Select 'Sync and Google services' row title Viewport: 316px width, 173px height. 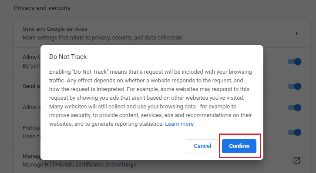point(55,29)
